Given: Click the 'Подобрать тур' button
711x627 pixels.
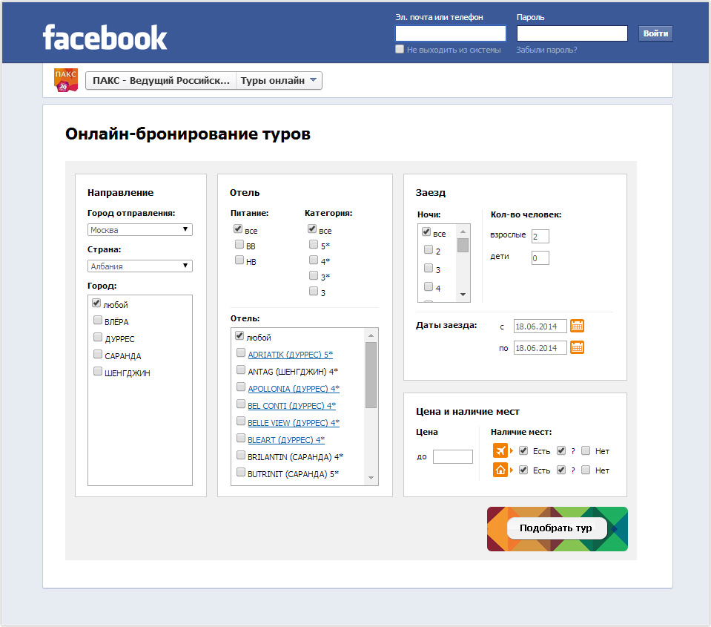Looking at the screenshot, I should pyautogui.click(x=556, y=528).
